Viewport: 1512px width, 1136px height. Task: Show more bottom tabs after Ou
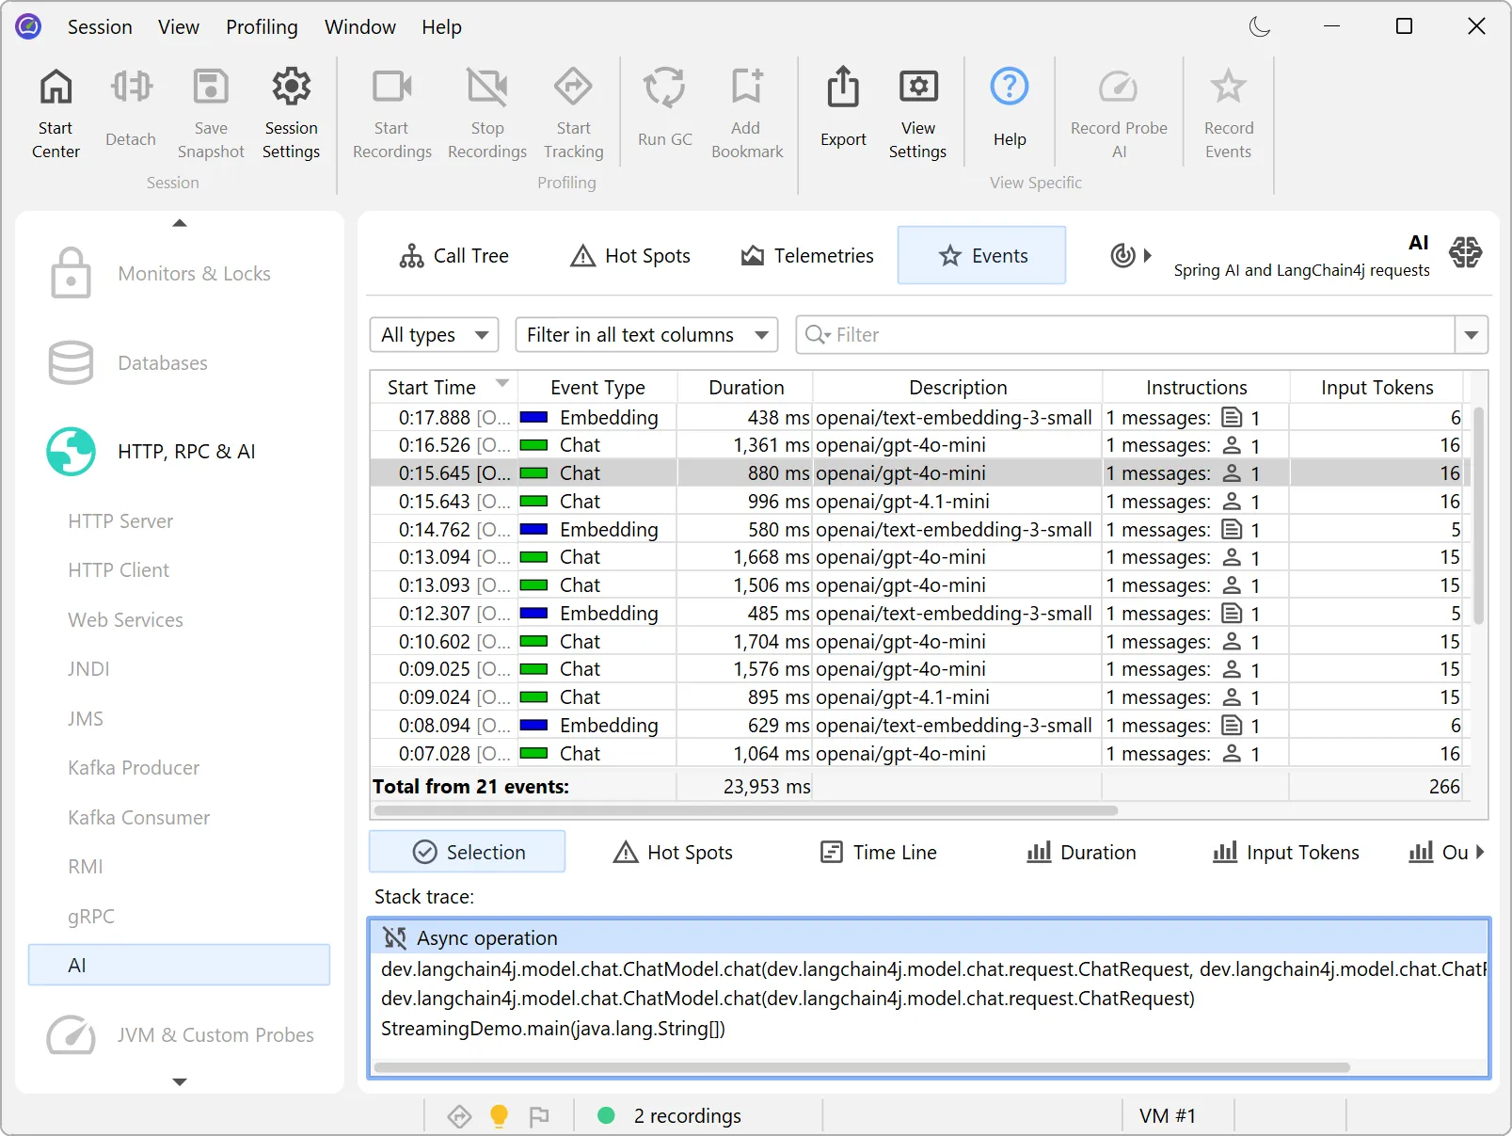coord(1480,852)
